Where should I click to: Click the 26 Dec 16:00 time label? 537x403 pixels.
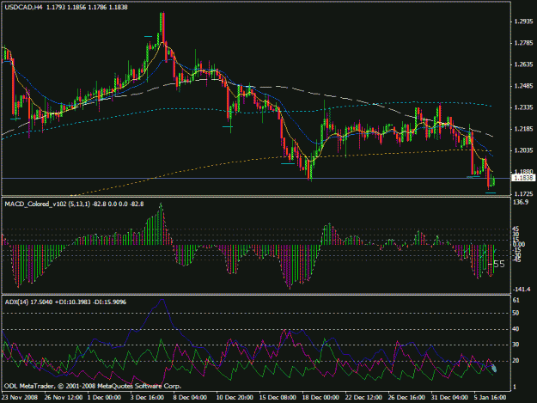click(x=406, y=398)
